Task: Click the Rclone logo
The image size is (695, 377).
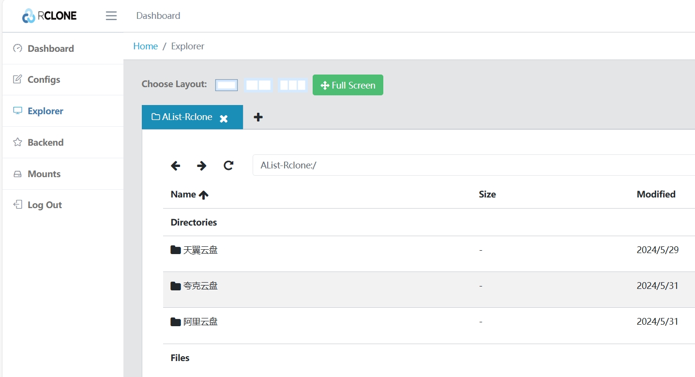Action: [49, 16]
